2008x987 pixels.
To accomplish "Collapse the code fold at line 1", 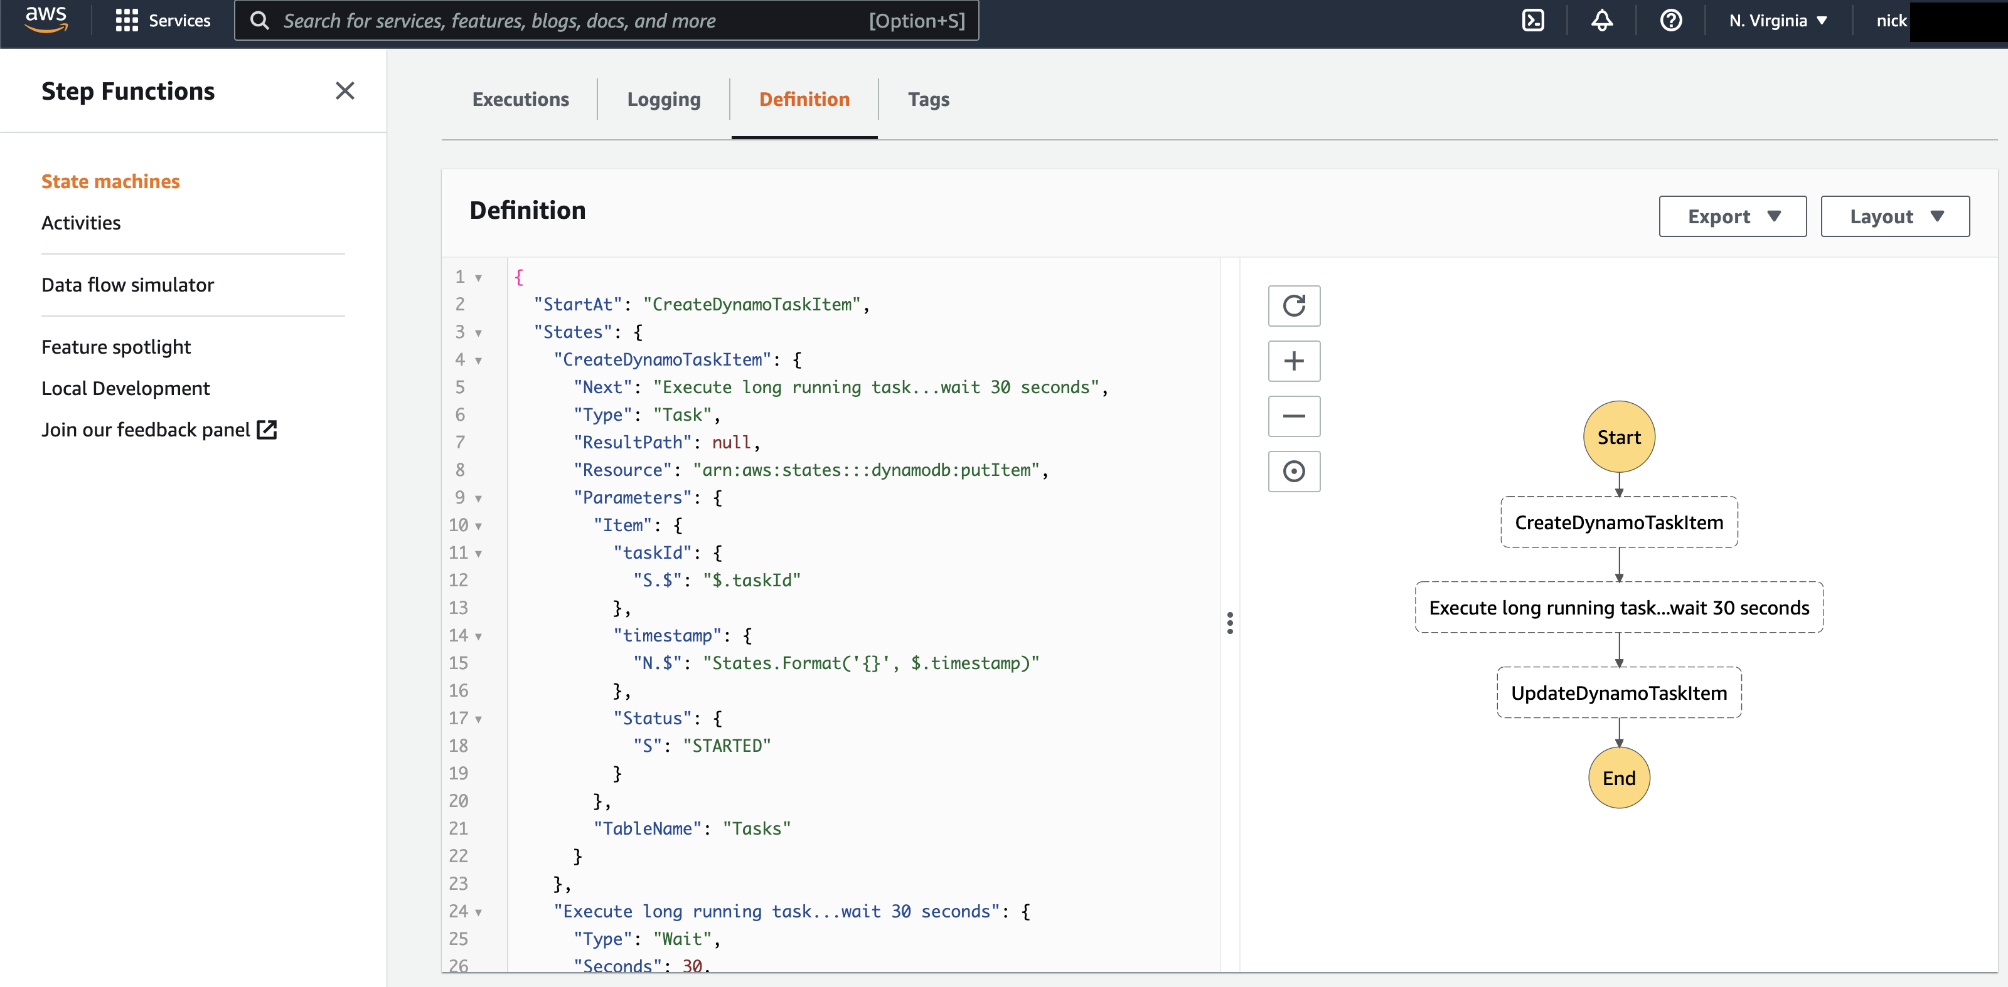I will tap(479, 278).
